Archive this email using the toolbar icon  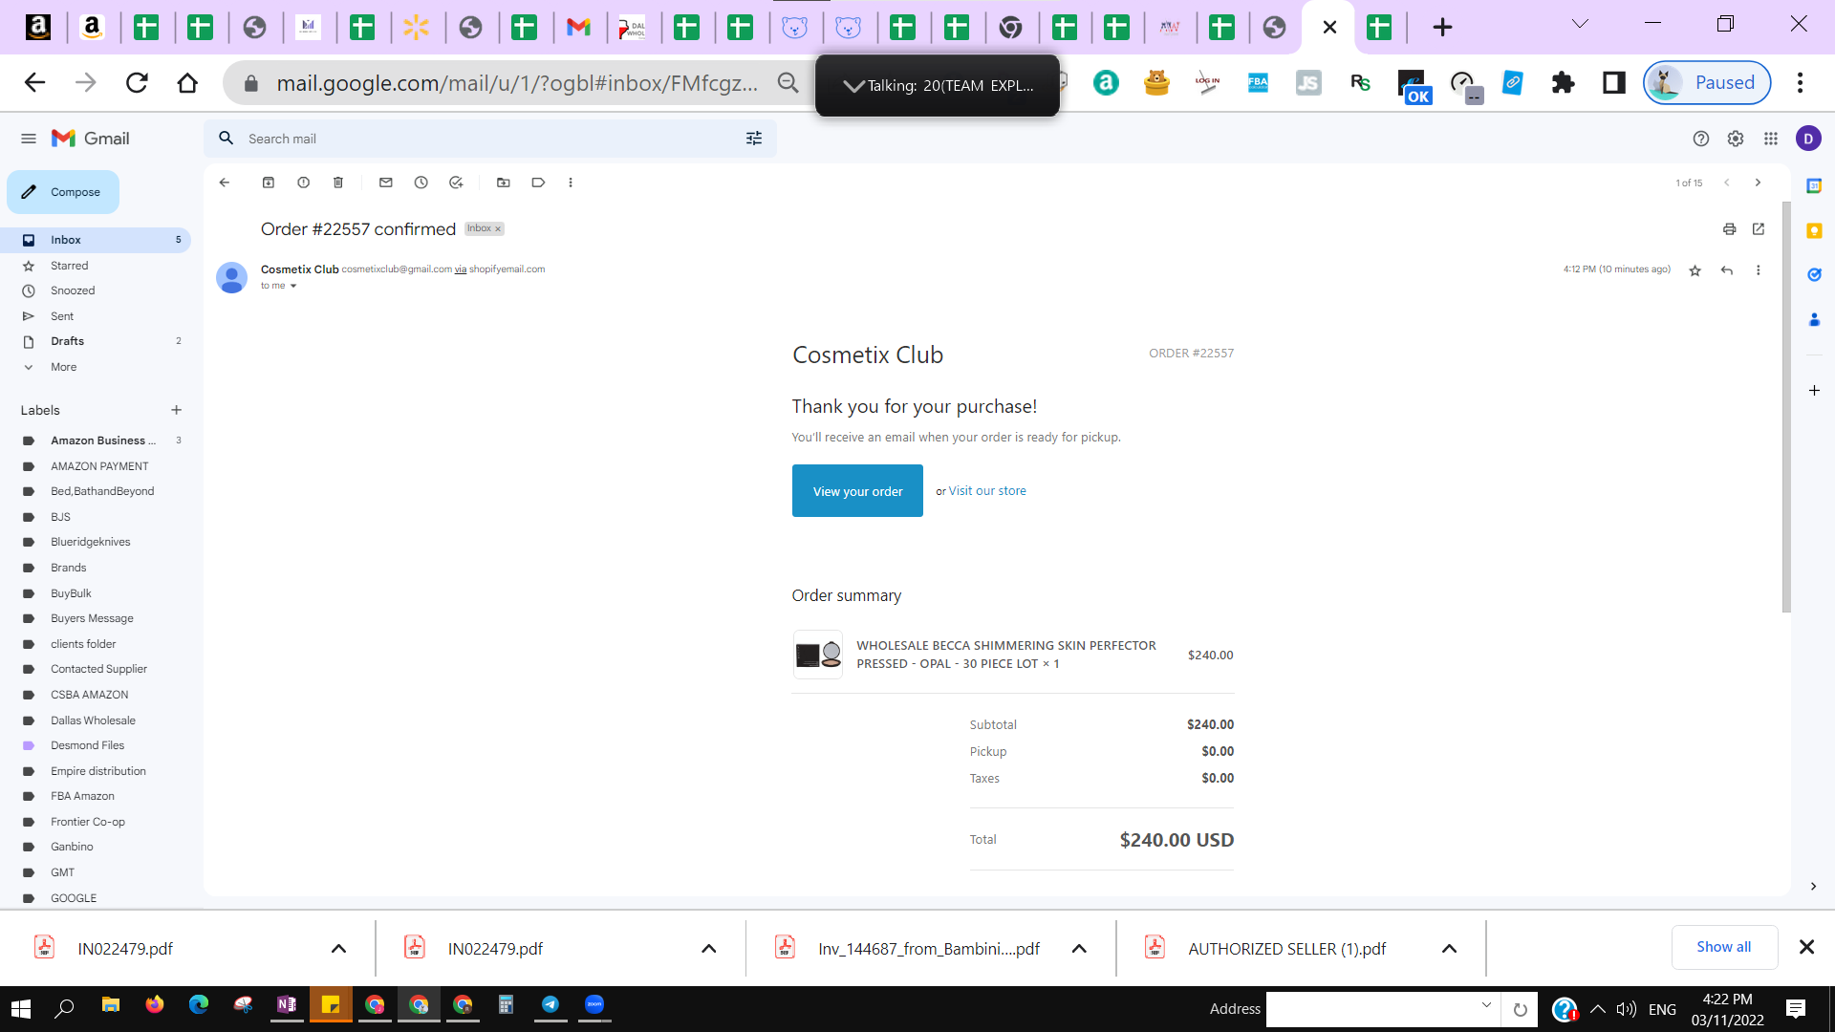(x=269, y=183)
